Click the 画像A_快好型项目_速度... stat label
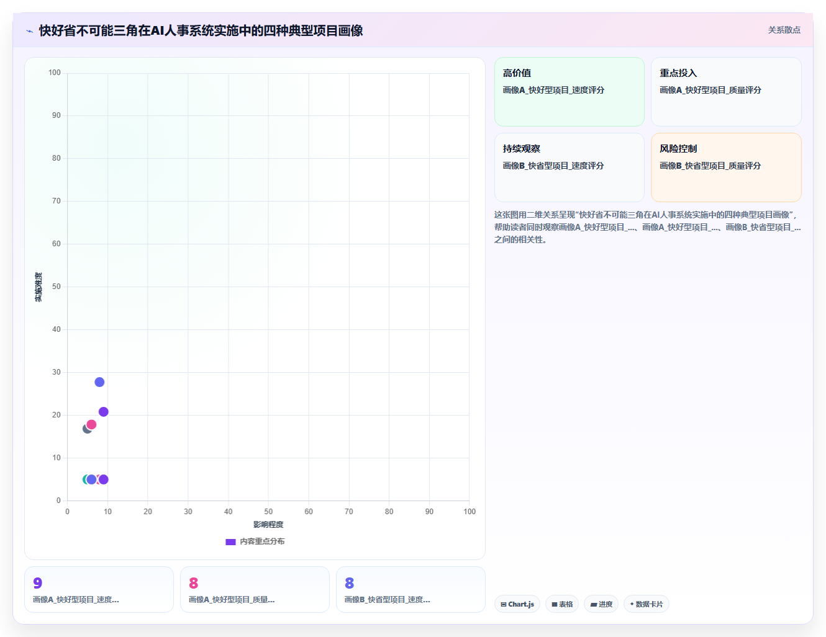 click(x=76, y=600)
